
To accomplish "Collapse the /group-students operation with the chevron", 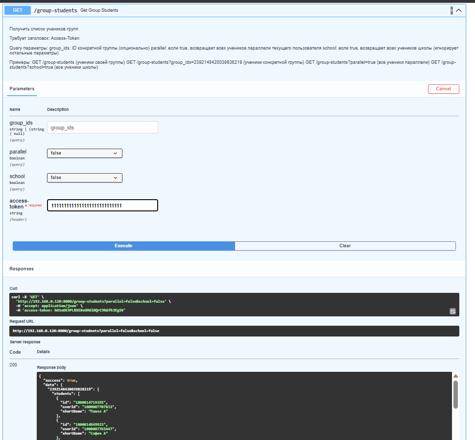I will 458,10.
